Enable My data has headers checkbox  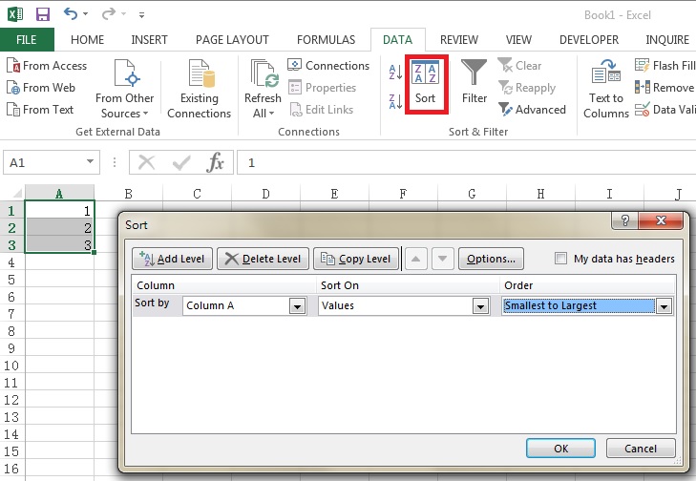[560, 259]
